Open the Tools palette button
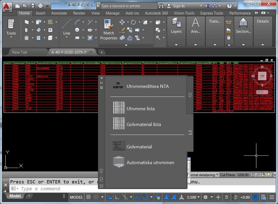Screen dimensions: 278x204 pyautogui.click(x=11, y=28)
